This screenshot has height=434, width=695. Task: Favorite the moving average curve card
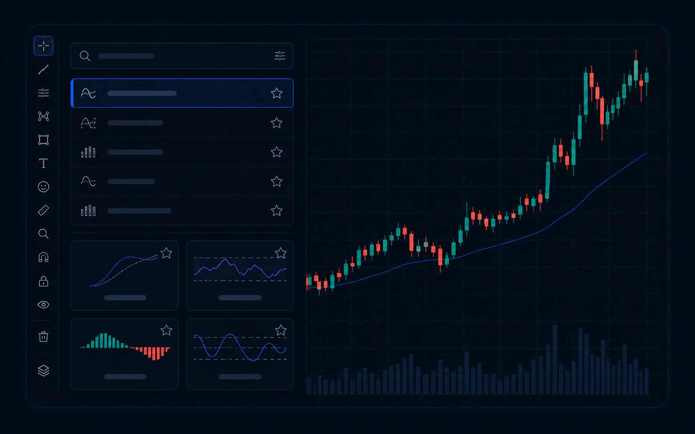[166, 253]
